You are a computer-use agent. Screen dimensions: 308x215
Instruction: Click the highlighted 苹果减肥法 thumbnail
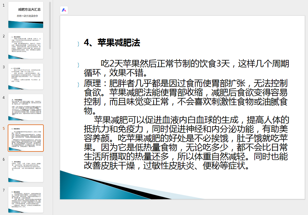tap(26, 138)
